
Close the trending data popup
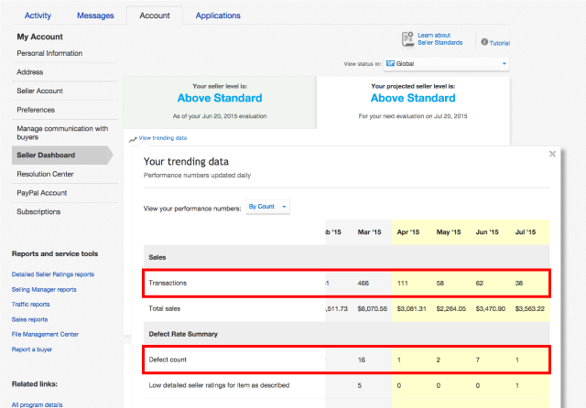[x=552, y=155]
